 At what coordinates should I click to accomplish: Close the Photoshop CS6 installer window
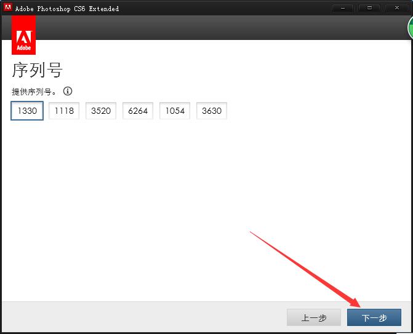pos(396,8)
